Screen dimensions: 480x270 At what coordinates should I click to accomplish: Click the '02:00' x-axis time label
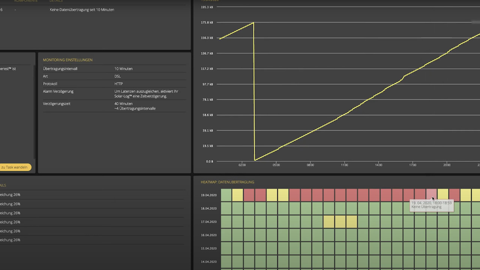point(242,165)
